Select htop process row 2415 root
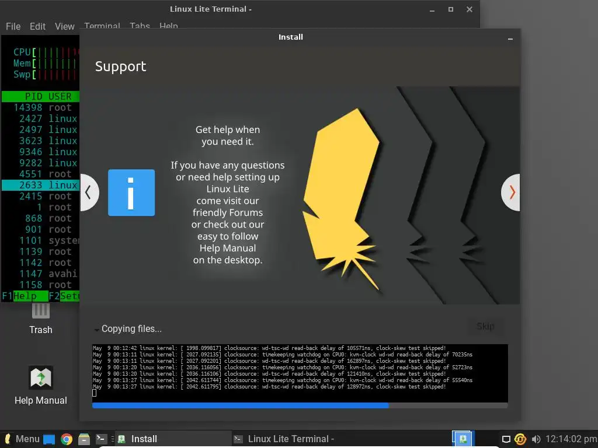Screen dimensions: 598x448 pos(40,196)
